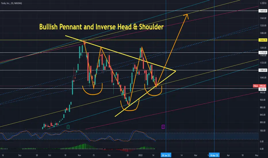This screenshot has width=268, height=158.
Task: Select the yellow 1242.76 price label
Action: coord(263,40)
